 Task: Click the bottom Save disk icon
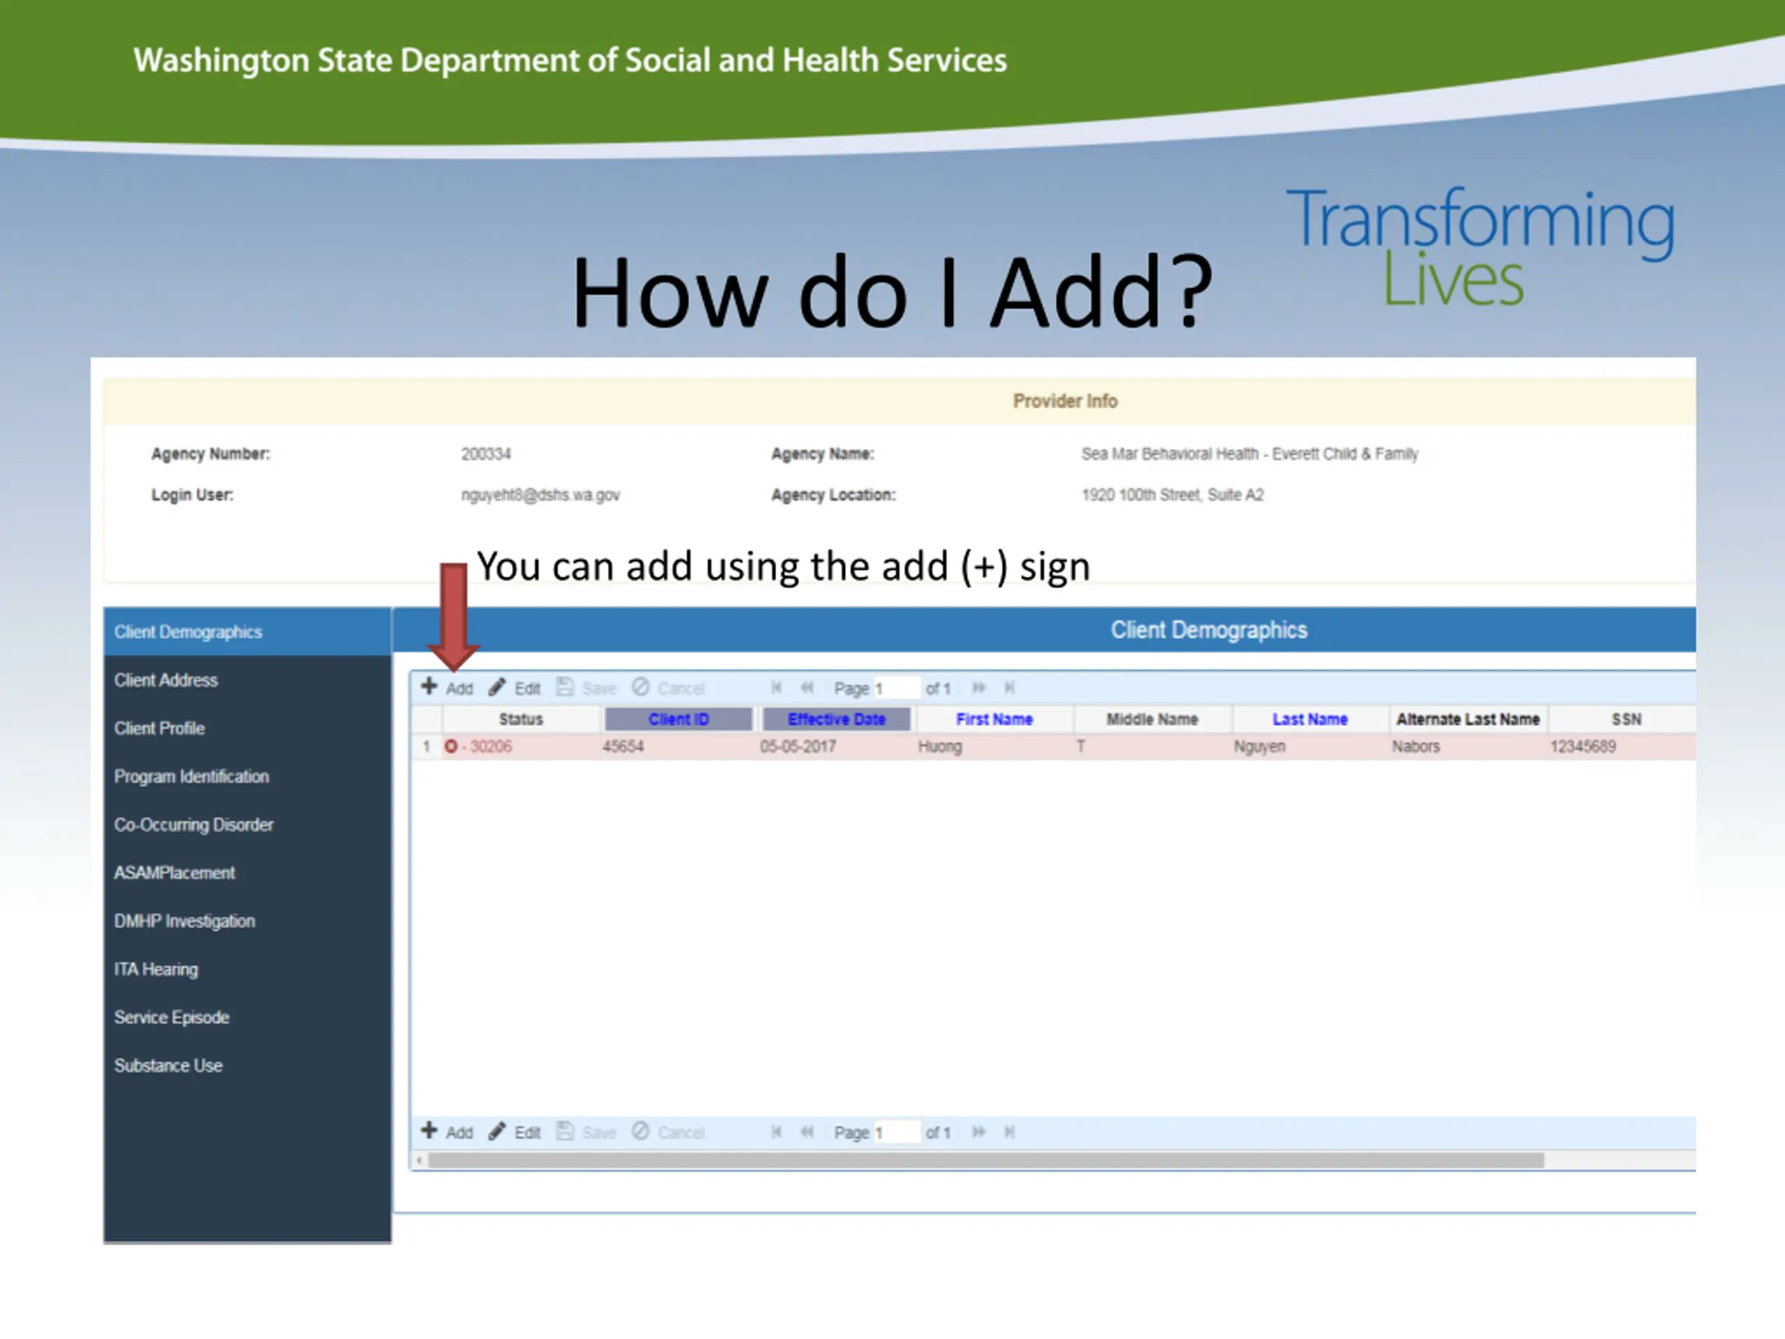565,1130
